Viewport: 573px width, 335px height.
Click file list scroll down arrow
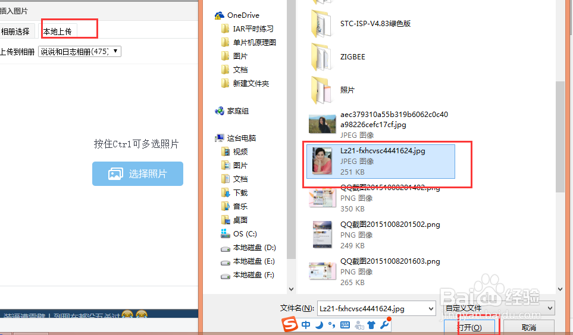coord(560,289)
